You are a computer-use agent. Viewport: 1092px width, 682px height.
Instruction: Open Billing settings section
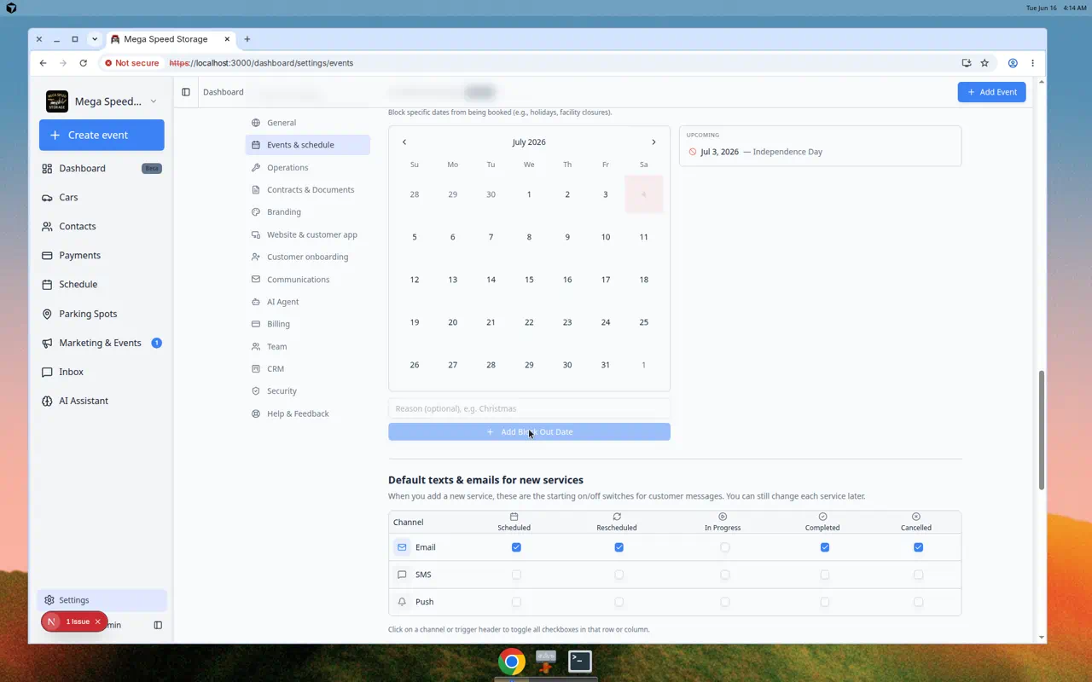308,324
